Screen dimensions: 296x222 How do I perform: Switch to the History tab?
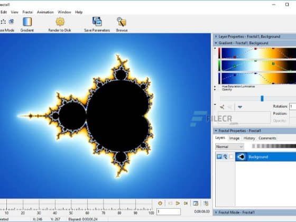click(x=249, y=138)
